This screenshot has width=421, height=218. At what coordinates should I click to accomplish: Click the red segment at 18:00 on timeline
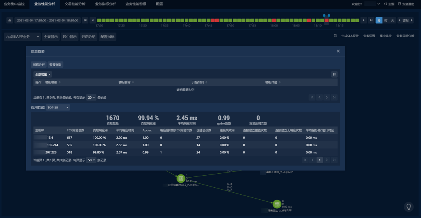click(274, 20)
